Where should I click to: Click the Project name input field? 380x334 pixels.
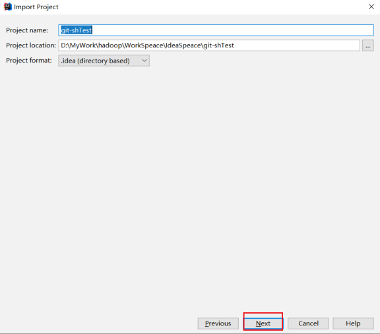(216, 30)
